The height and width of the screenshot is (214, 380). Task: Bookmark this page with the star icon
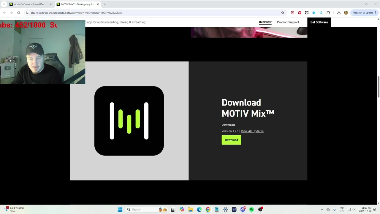pos(283,13)
